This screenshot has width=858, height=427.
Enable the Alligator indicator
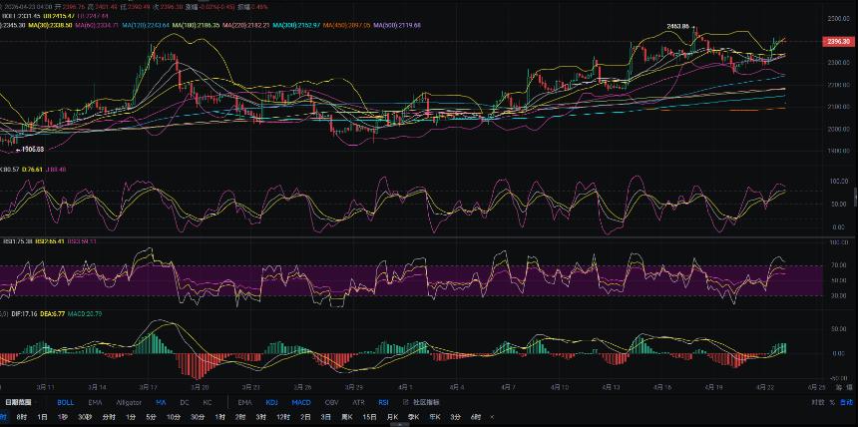129,402
